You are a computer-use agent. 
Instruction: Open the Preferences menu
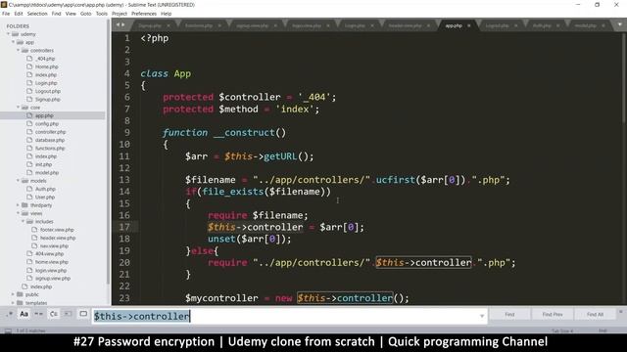coord(144,14)
